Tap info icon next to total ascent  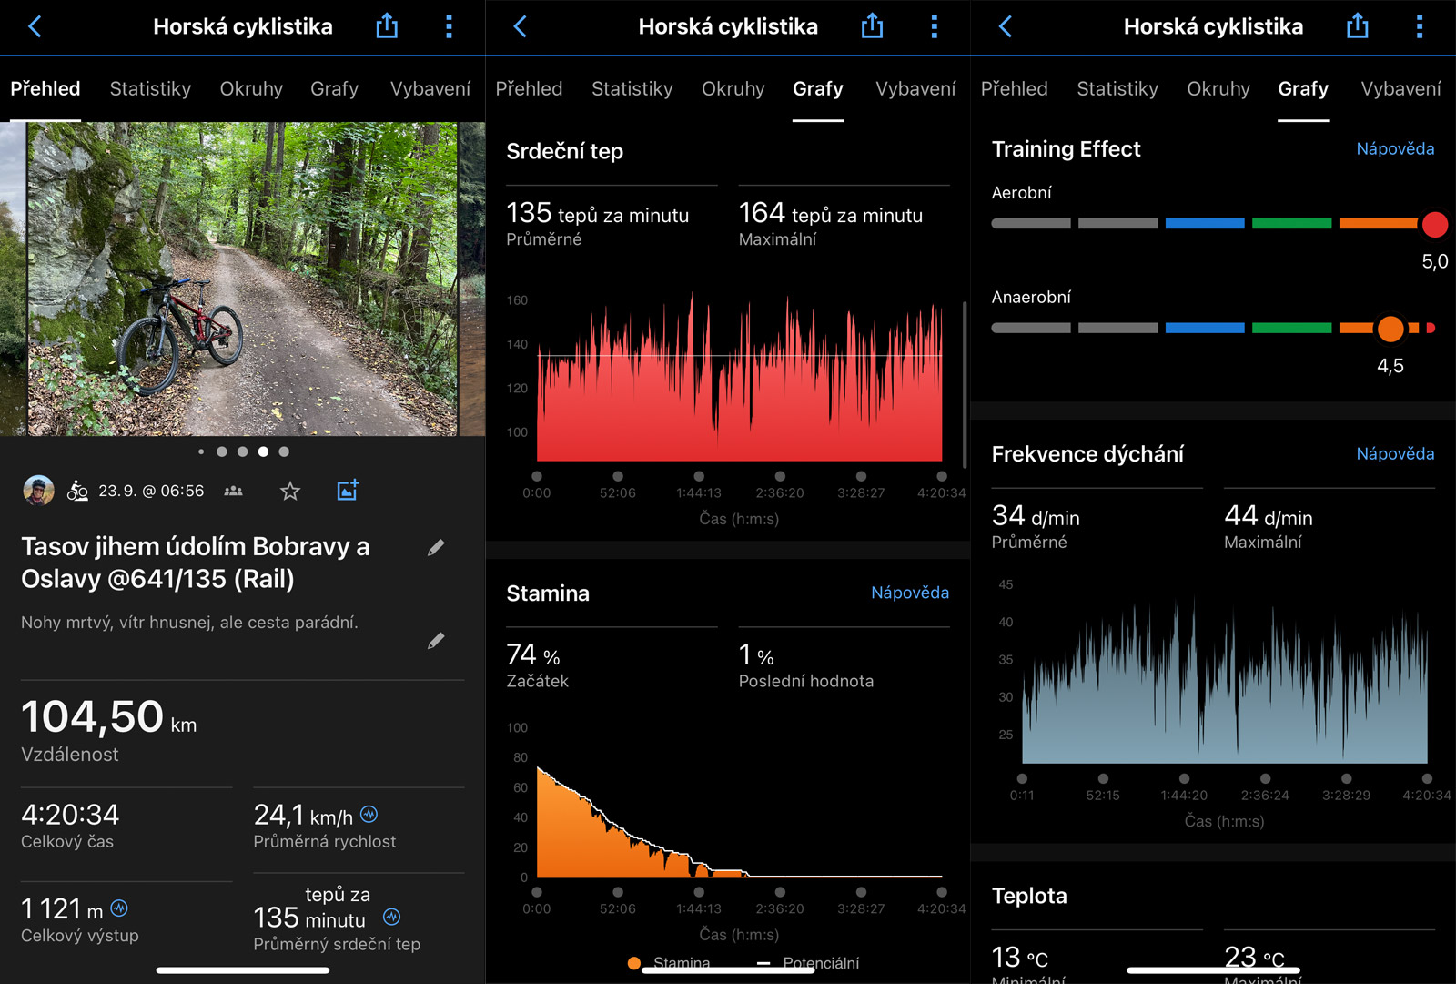(119, 908)
